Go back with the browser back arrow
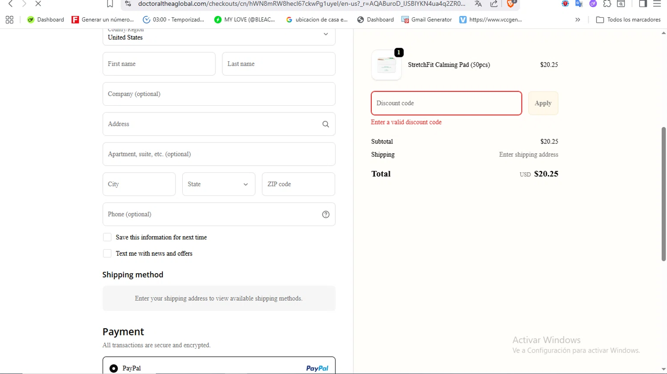Viewport: 667px width, 374px height. click(x=10, y=4)
